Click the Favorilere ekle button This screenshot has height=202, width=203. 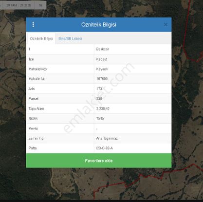[x=99, y=161]
